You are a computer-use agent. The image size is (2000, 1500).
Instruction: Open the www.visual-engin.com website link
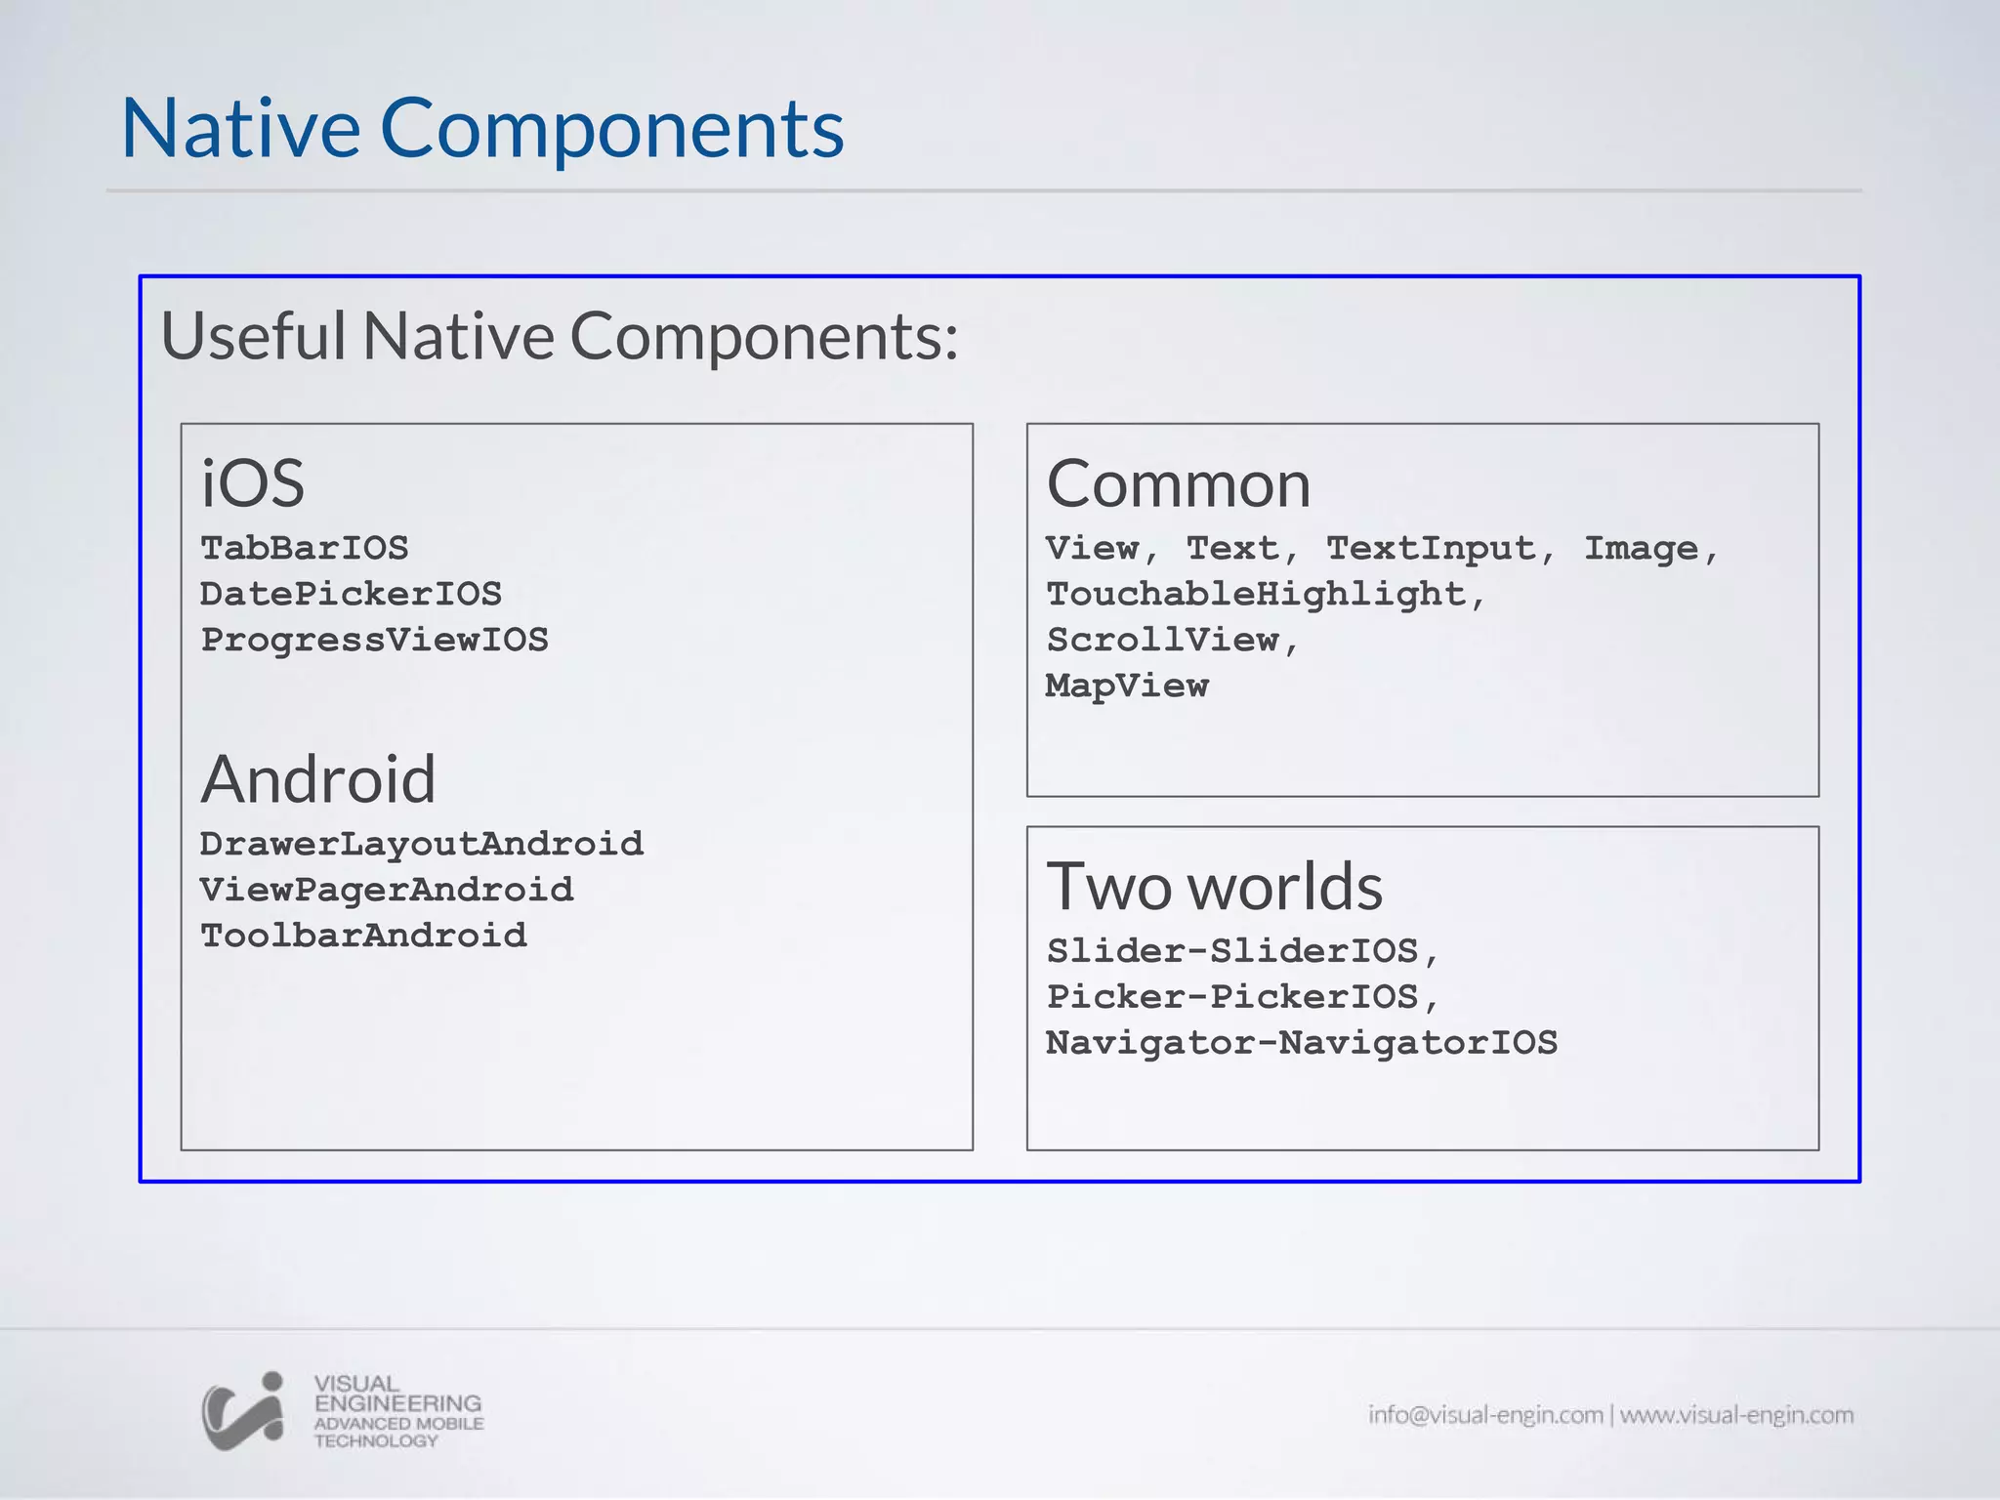coord(1736,1415)
